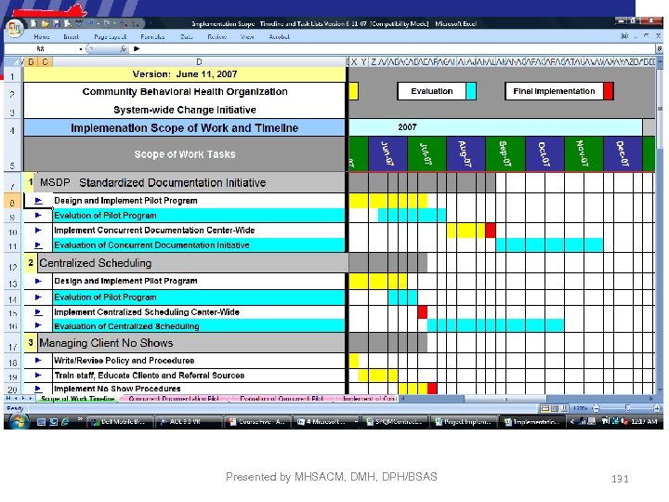The width and height of the screenshot is (669, 502).
Task: Click the Final Implementation legend box
Action: 554,91
